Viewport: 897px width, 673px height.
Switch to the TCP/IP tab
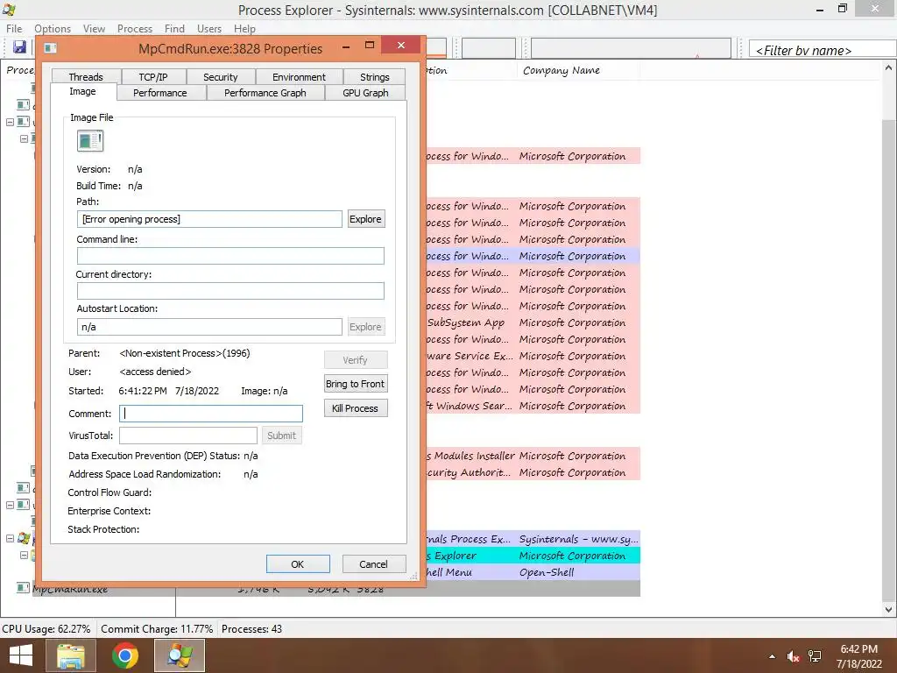[x=153, y=77]
